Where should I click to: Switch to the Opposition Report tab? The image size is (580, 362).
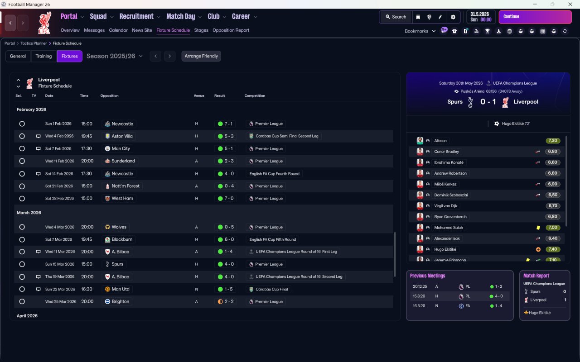231,30
